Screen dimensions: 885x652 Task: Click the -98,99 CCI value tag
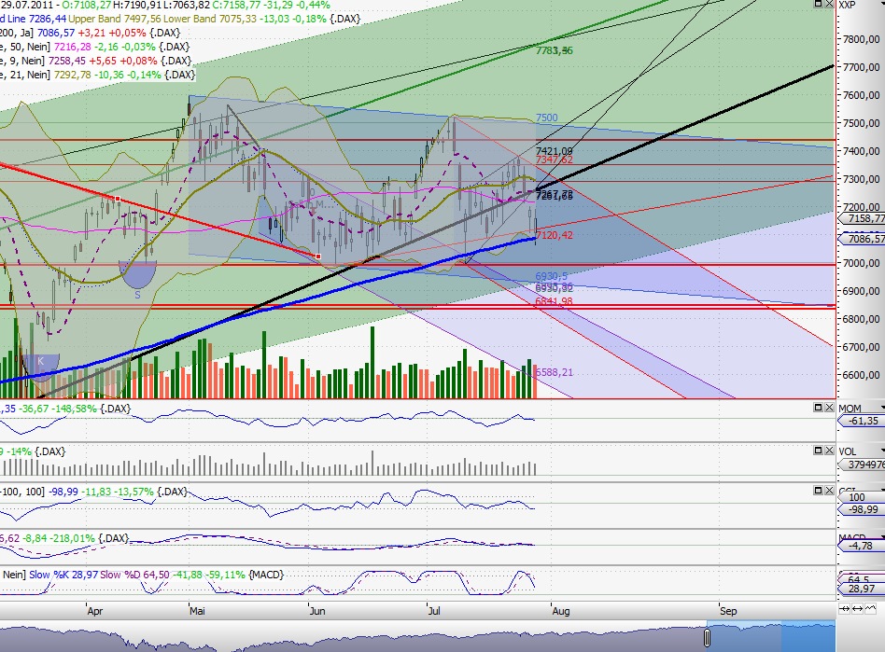863,510
